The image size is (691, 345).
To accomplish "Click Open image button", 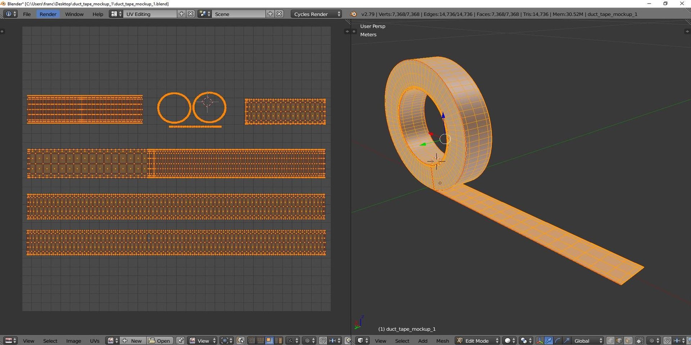I will [160, 341].
